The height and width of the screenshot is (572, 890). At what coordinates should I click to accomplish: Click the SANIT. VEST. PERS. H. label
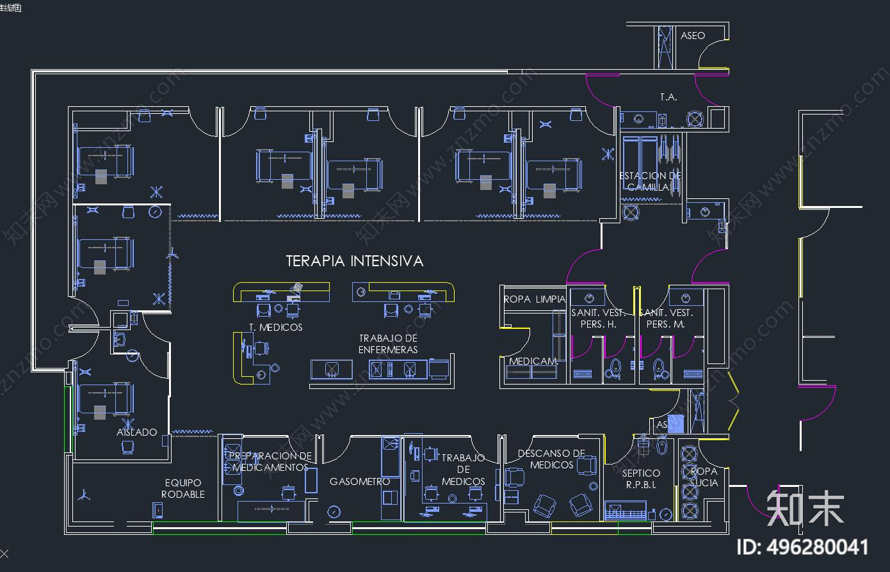(x=599, y=318)
